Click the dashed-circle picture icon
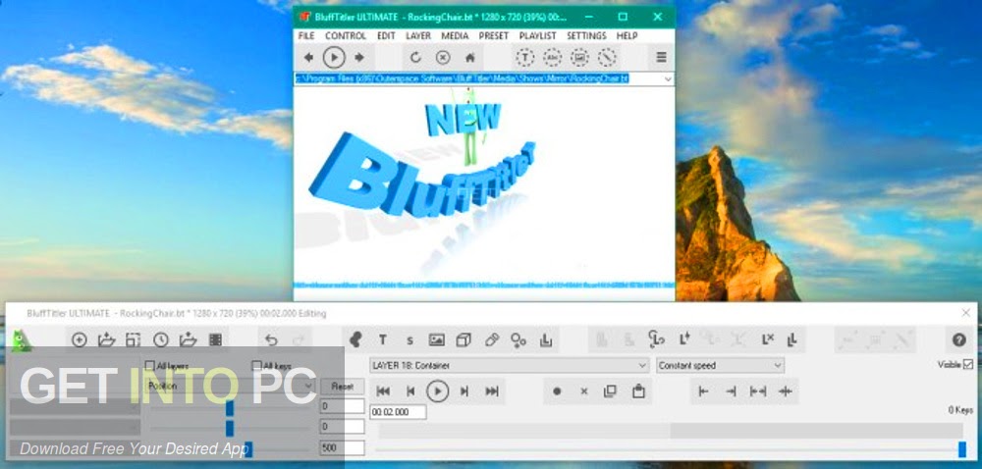 [579, 58]
